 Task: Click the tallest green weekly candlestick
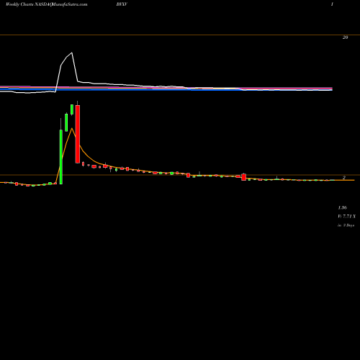61,157
